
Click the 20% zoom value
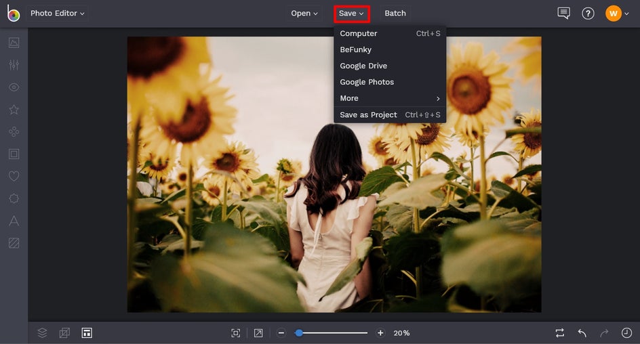[401, 333]
